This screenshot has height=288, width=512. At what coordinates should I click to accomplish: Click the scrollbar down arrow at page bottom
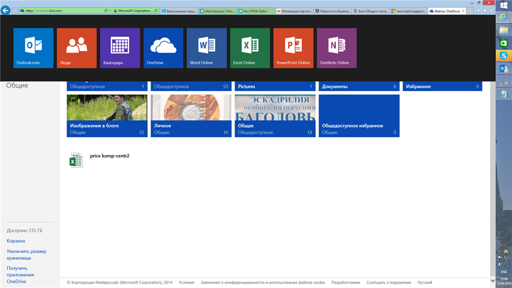point(492,280)
